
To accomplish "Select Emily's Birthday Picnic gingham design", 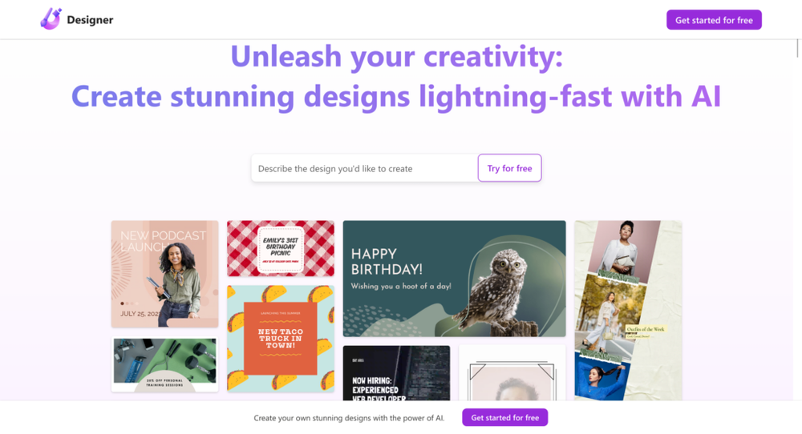I will [280, 249].
